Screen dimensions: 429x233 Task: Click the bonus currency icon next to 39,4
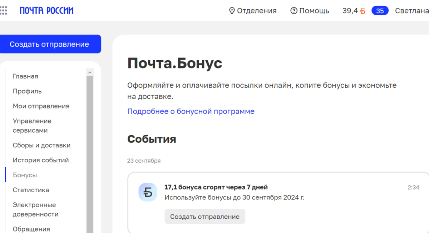pyautogui.click(x=362, y=11)
